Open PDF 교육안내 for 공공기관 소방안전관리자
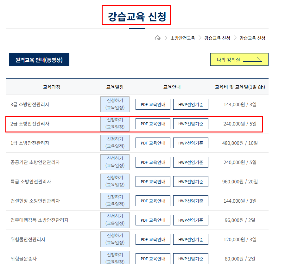The image size is (298, 264). click(153, 162)
